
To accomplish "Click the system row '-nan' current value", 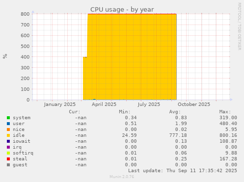I will tap(81, 118).
